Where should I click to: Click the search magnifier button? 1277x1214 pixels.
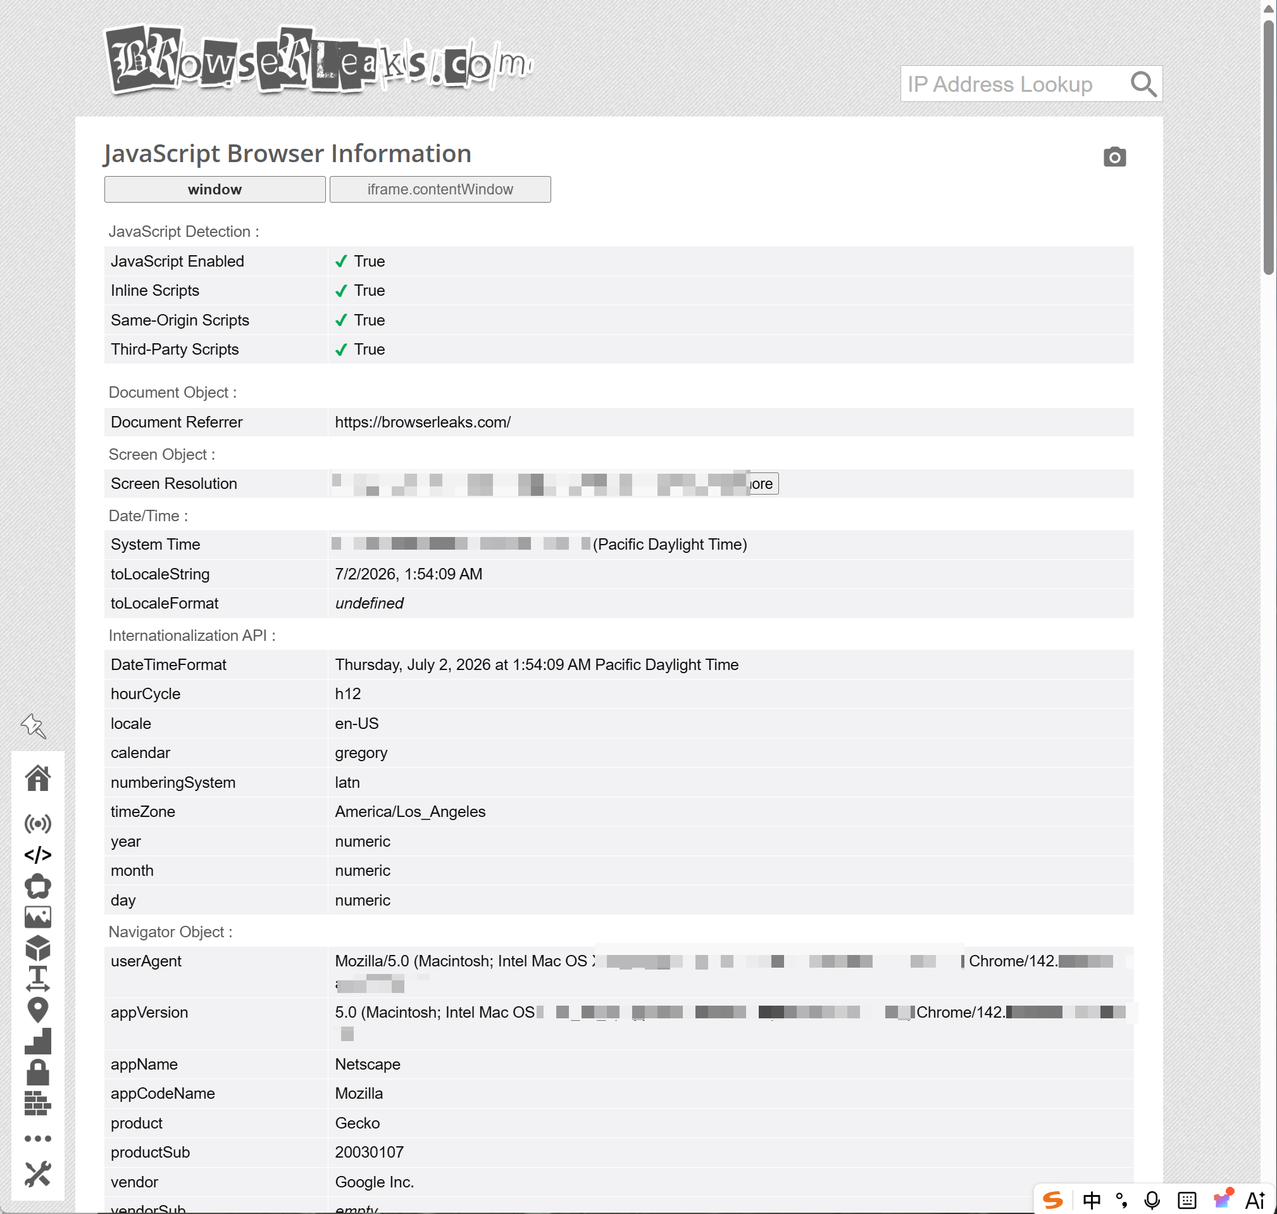pos(1142,84)
